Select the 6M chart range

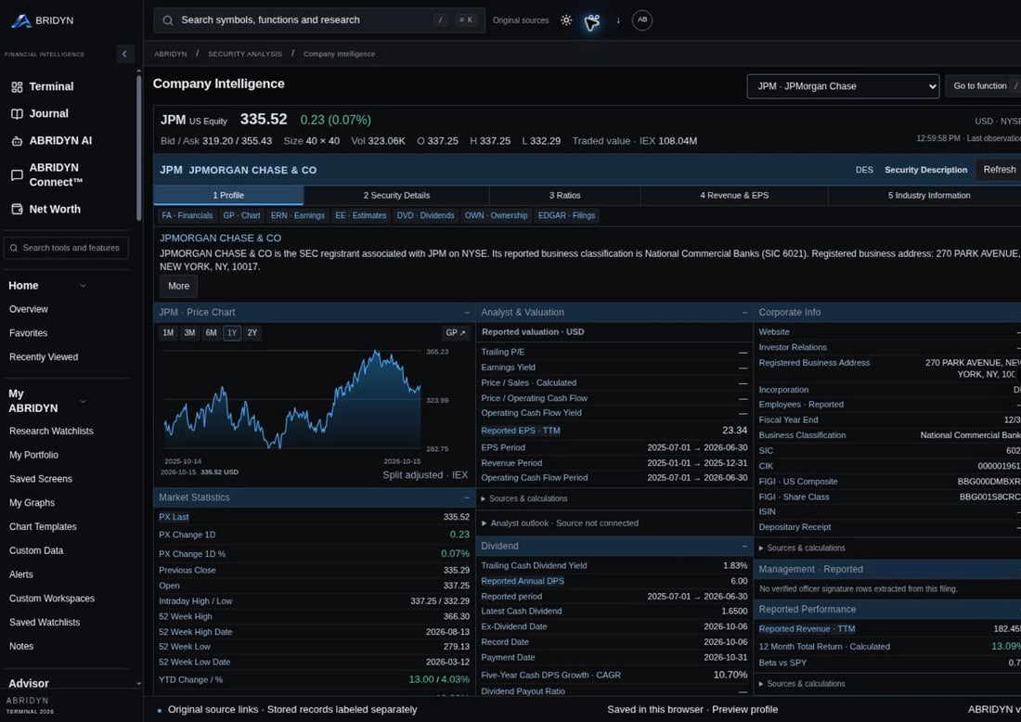coord(211,332)
